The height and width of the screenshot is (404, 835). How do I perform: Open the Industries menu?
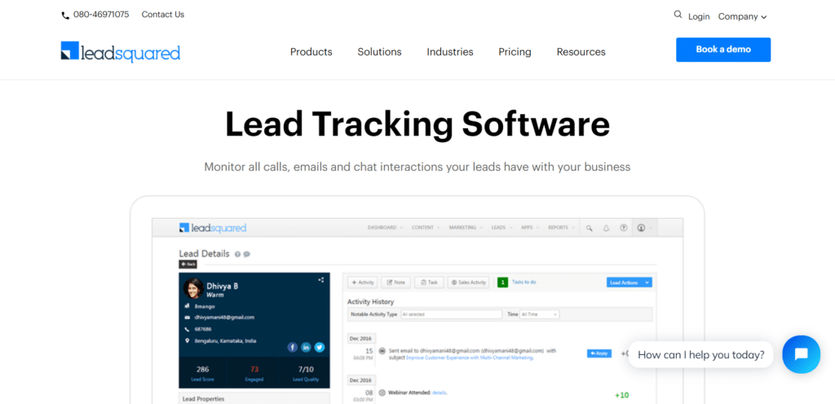pos(450,51)
